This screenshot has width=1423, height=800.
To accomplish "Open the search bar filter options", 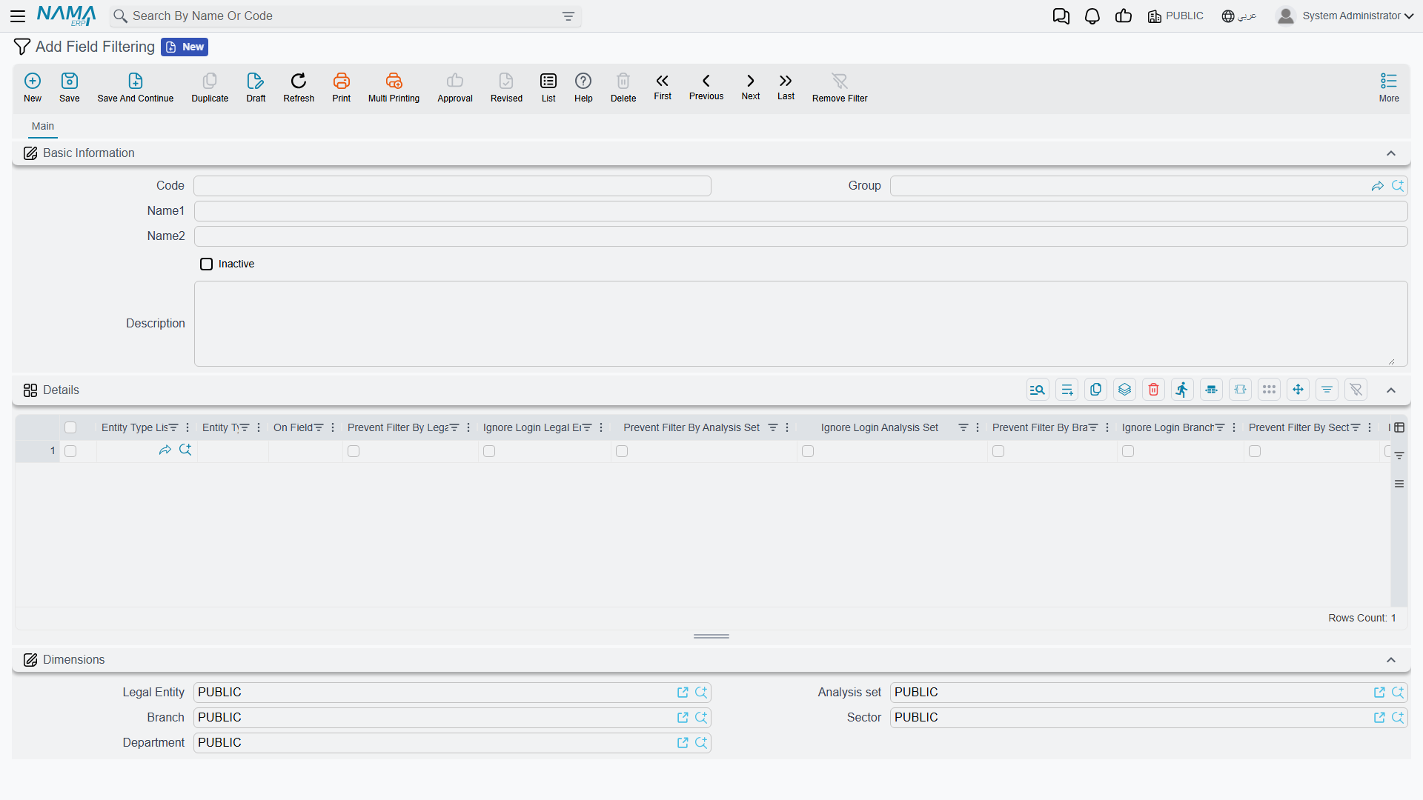I will (x=568, y=16).
